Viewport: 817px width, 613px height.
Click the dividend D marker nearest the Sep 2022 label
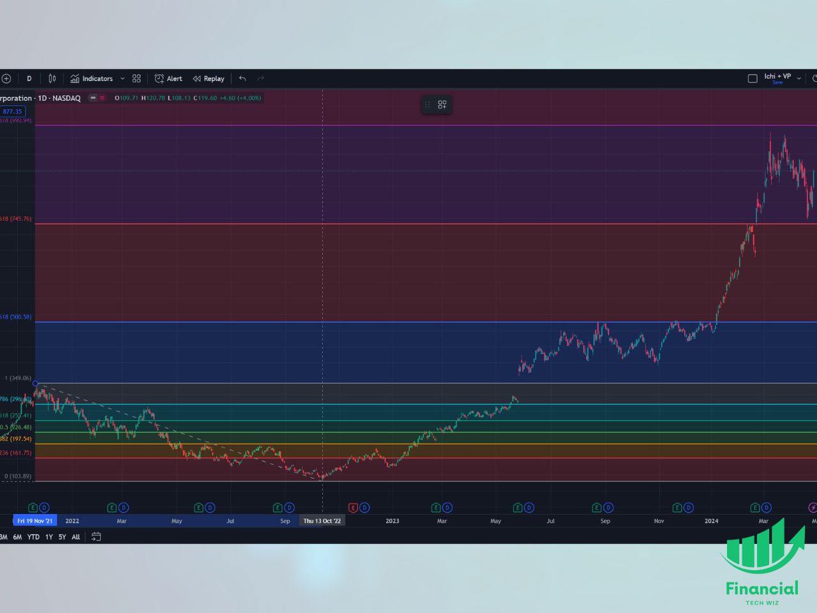[289, 508]
